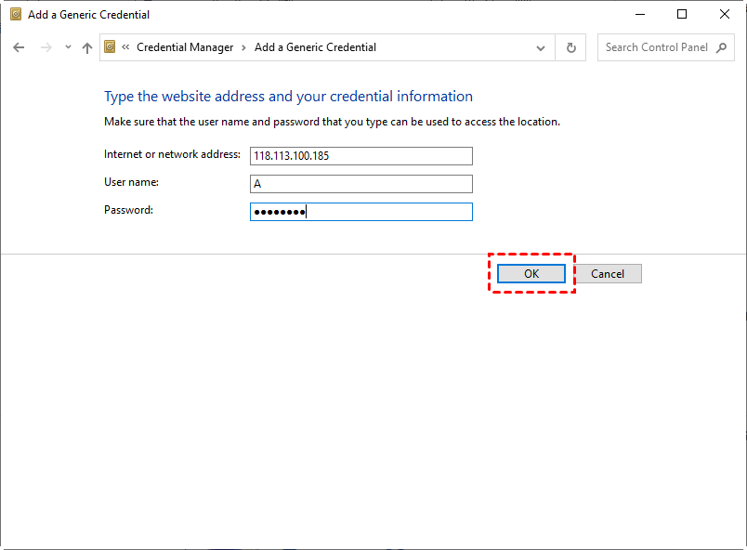Click the Back navigation arrow
Image resolution: width=747 pixels, height=550 pixels.
point(19,47)
